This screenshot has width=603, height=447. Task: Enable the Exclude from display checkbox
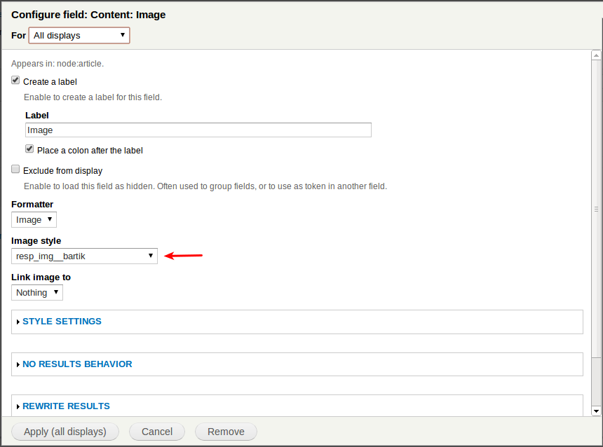click(x=15, y=169)
